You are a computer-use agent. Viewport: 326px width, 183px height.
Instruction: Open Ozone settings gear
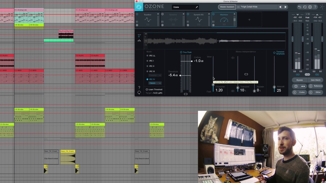tap(310, 7)
